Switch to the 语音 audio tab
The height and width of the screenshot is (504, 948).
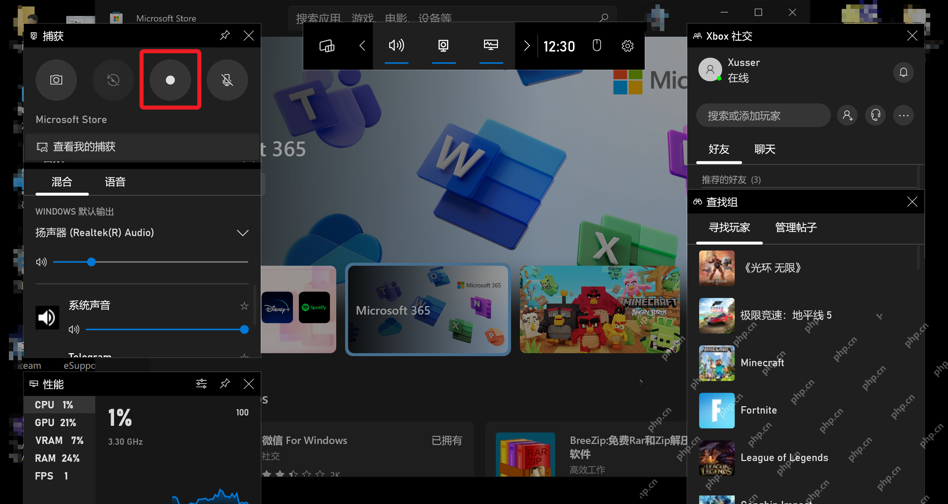(x=115, y=182)
